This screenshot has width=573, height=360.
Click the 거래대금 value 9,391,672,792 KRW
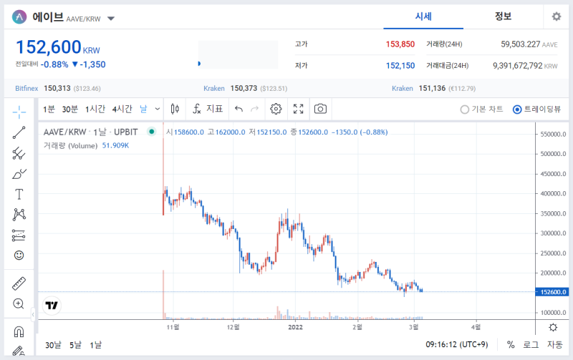(525, 66)
